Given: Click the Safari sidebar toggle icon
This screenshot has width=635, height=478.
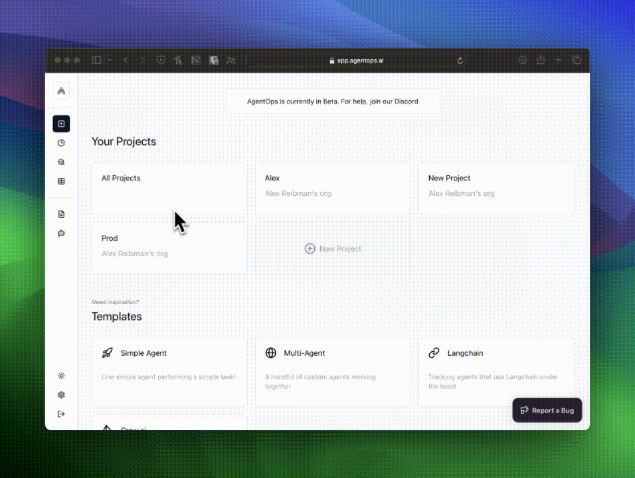Looking at the screenshot, I should (96, 60).
